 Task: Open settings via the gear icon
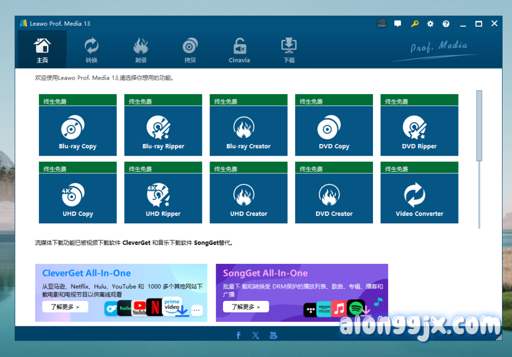click(x=430, y=24)
